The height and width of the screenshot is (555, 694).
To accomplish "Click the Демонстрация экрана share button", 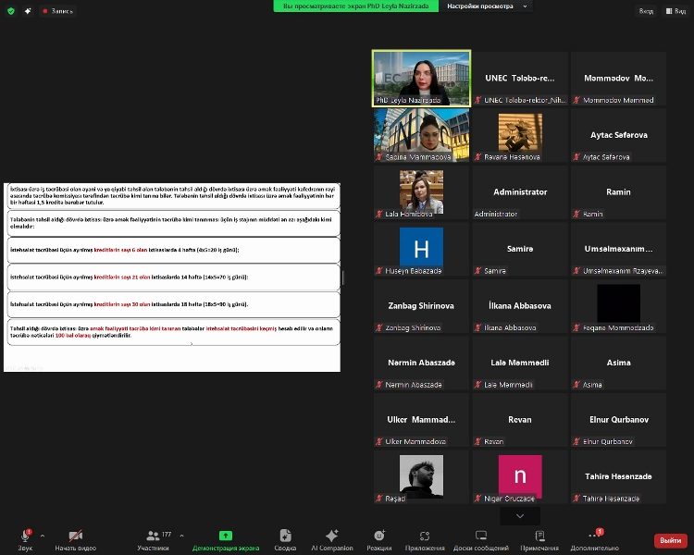I will (x=225, y=537).
